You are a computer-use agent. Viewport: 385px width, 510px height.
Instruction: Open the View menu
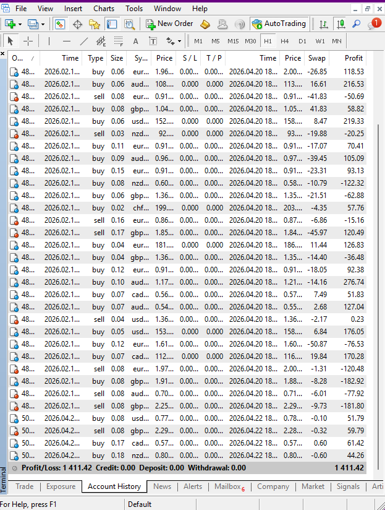pos(45,9)
